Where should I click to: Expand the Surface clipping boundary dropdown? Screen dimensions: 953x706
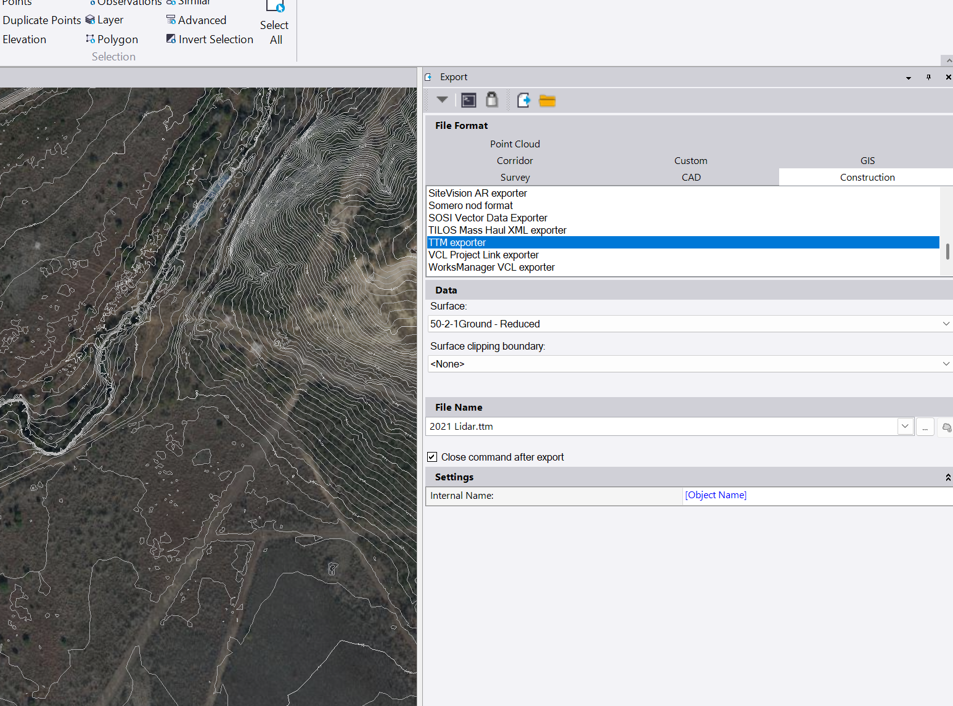click(946, 364)
